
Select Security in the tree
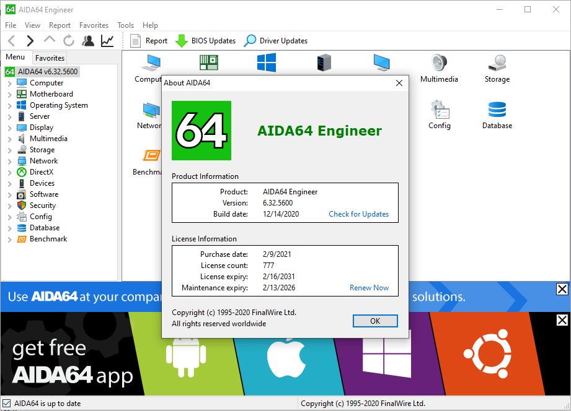tap(43, 205)
